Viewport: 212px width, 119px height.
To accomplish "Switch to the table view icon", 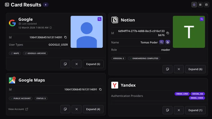I will [x=206, y=5].
